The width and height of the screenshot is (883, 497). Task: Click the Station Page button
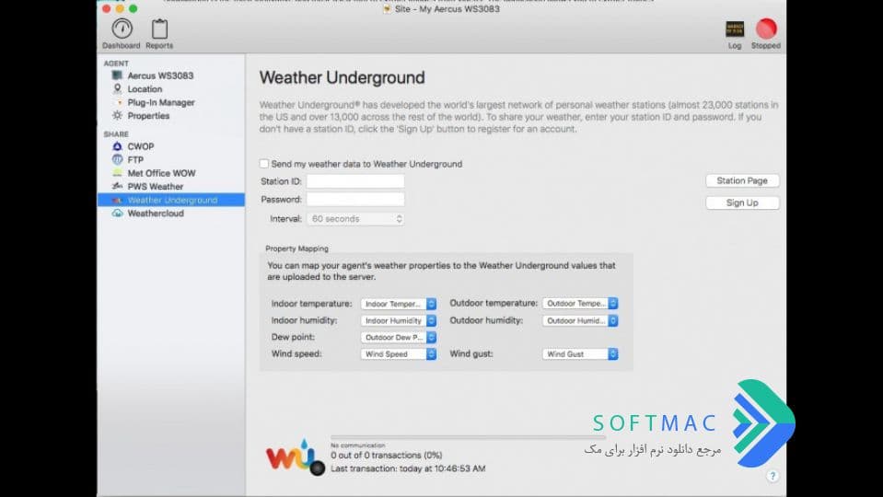pyautogui.click(x=742, y=180)
